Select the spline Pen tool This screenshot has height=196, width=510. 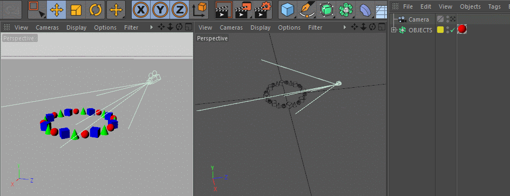(x=307, y=10)
